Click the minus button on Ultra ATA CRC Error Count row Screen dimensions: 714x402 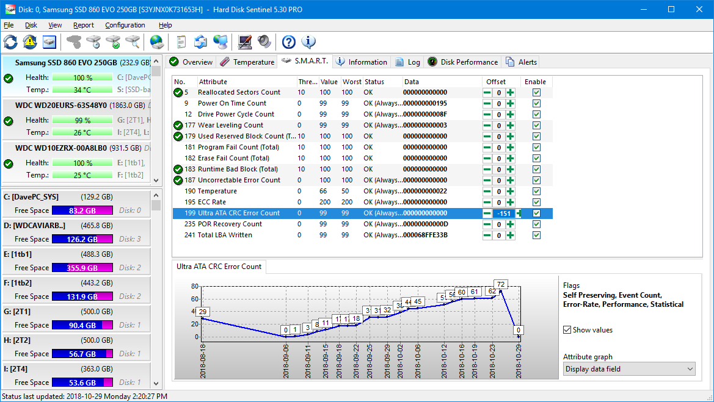[x=487, y=214]
